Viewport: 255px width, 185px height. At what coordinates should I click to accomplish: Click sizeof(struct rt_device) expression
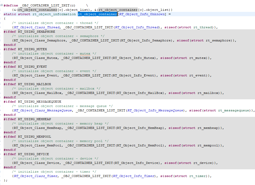tap(191, 163)
